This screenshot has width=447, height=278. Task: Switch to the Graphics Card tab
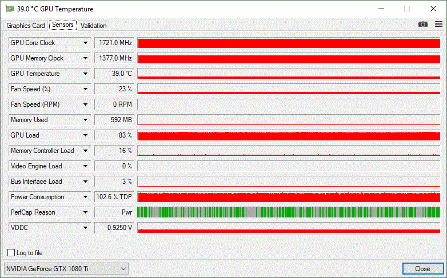point(26,26)
